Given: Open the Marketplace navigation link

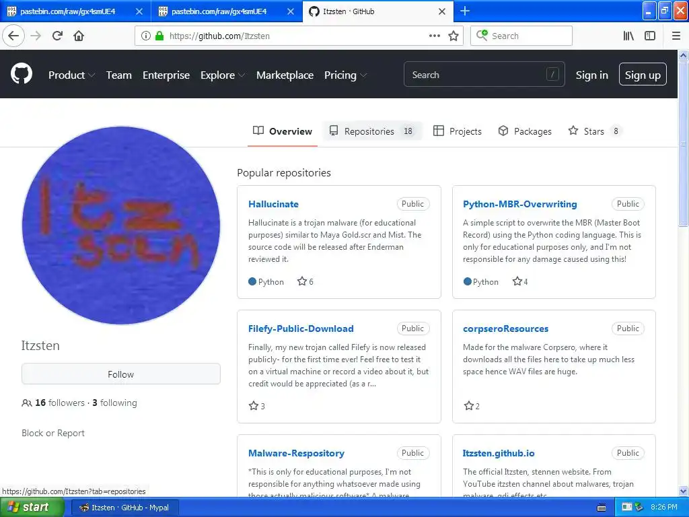Looking at the screenshot, I should click(x=285, y=75).
